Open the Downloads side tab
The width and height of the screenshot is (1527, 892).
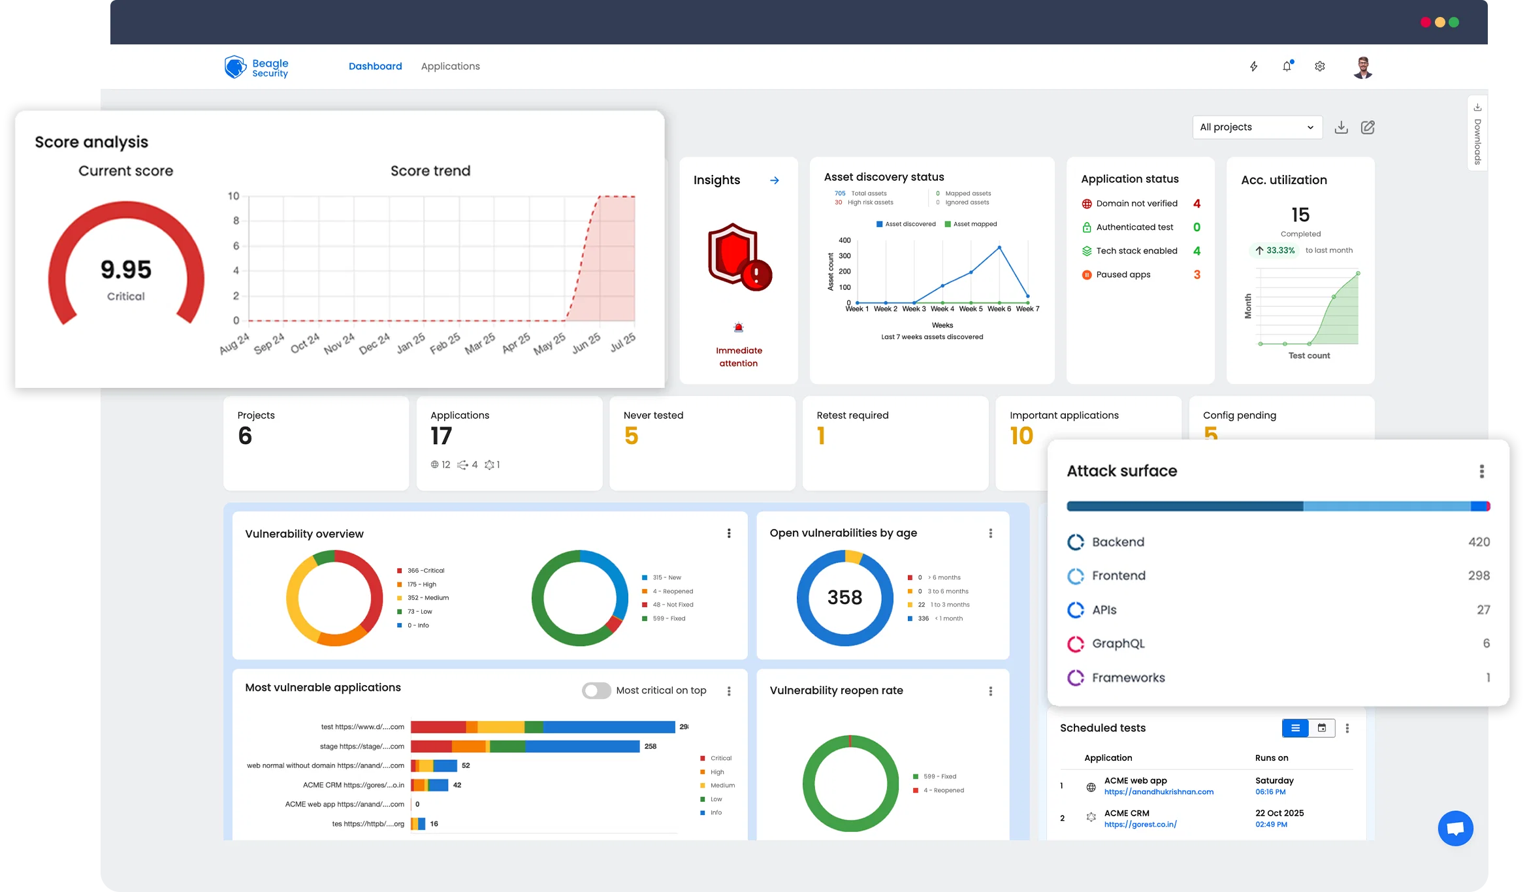pos(1477,134)
